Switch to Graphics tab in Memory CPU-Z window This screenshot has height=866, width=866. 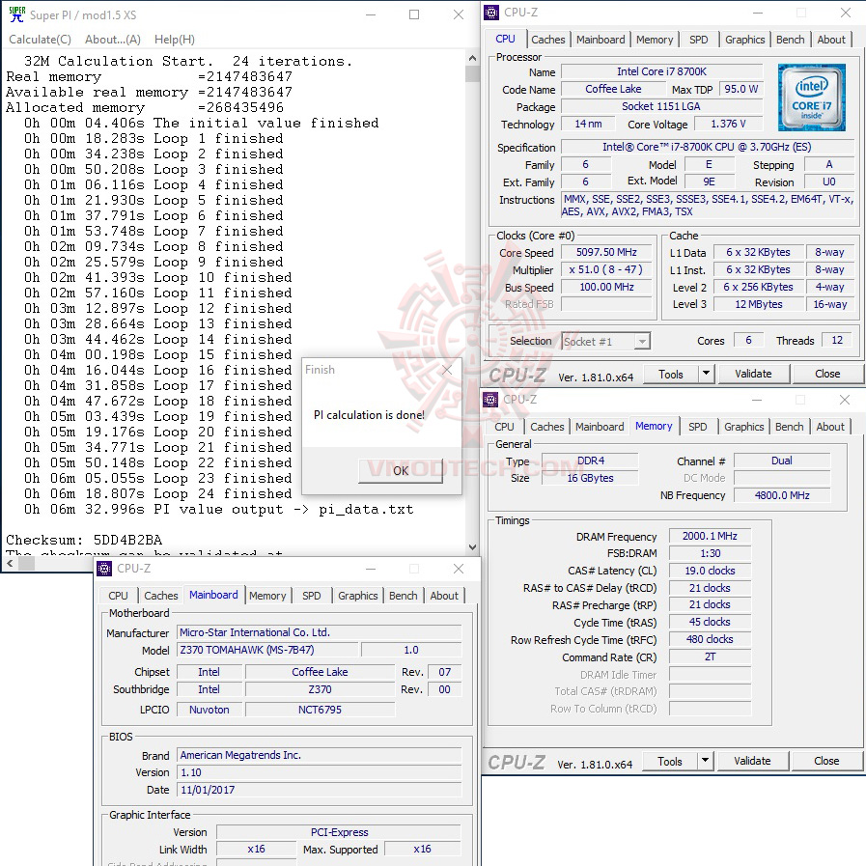[x=743, y=427]
